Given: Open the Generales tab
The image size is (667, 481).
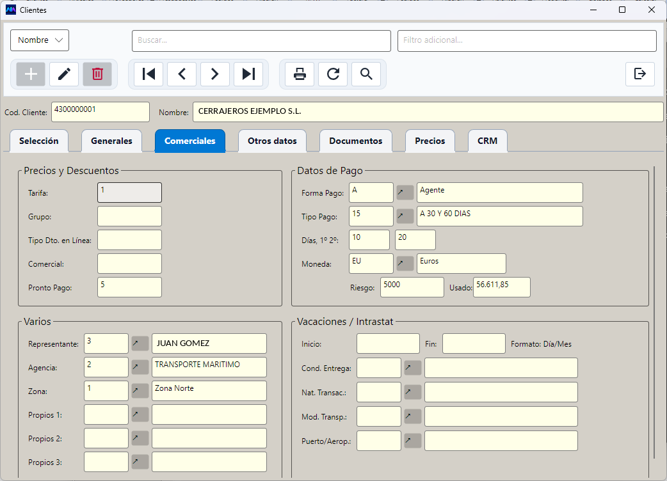Looking at the screenshot, I should tap(111, 141).
